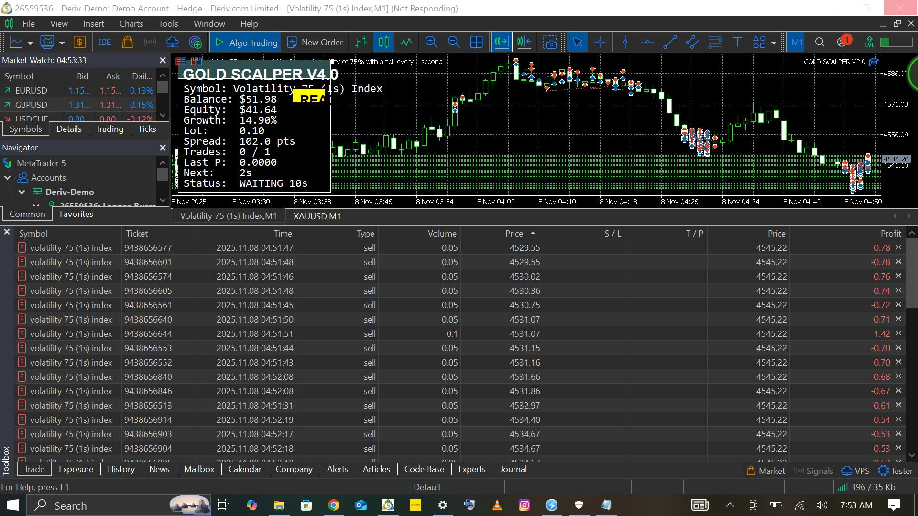
Task: Open the chart type dropdown arrow
Action: click(30, 43)
